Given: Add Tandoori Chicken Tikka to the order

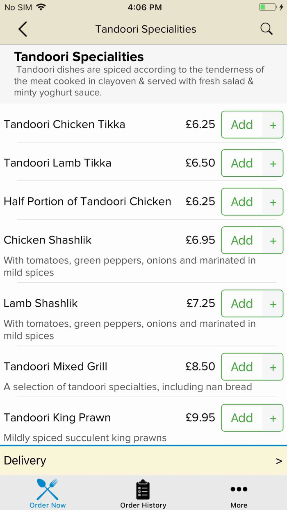Looking at the screenshot, I should click(242, 125).
